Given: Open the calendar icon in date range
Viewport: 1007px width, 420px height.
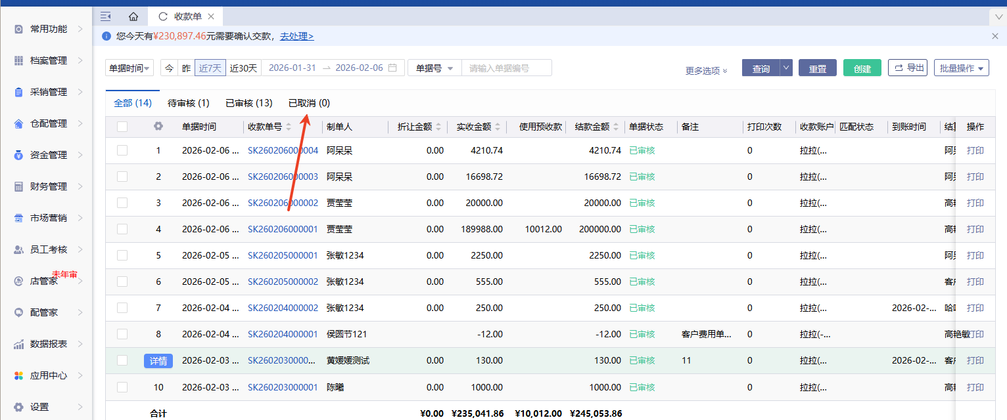Looking at the screenshot, I should tap(392, 68).
